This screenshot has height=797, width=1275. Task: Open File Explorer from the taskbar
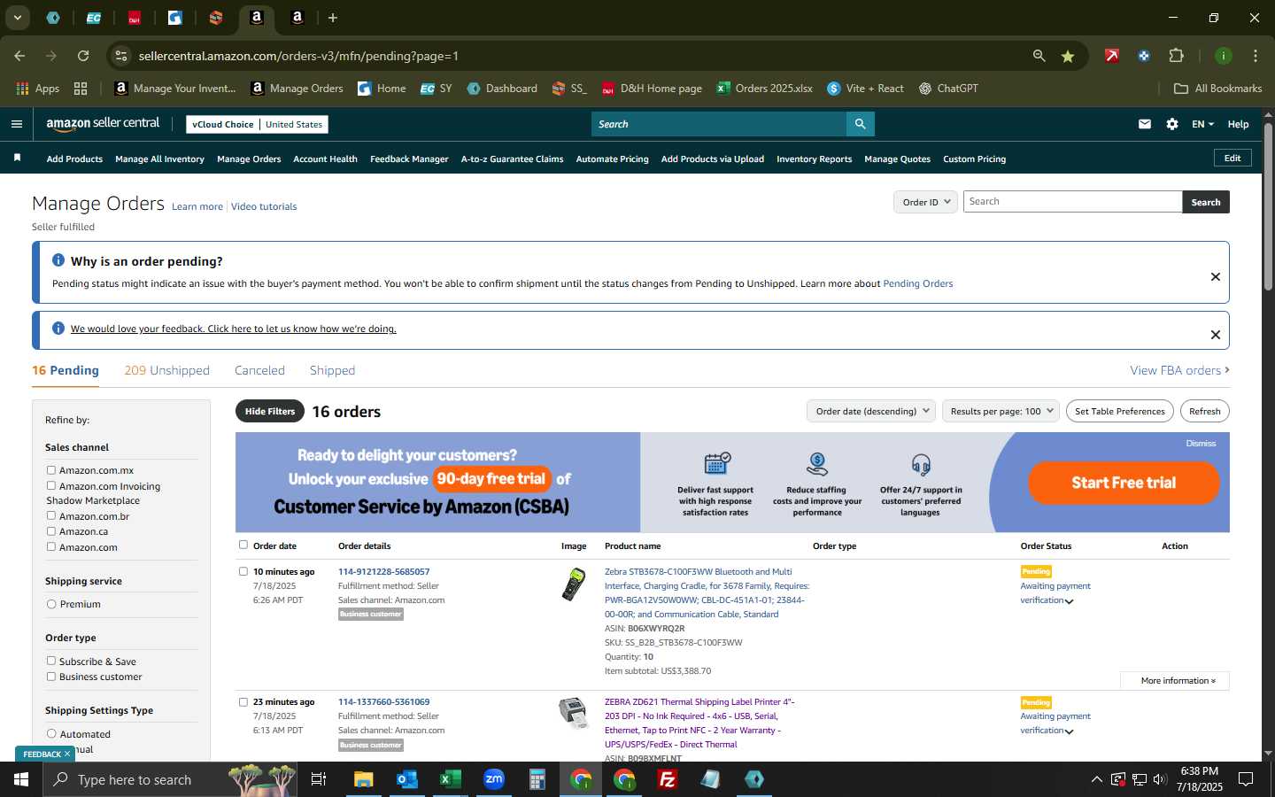[364, 779]
